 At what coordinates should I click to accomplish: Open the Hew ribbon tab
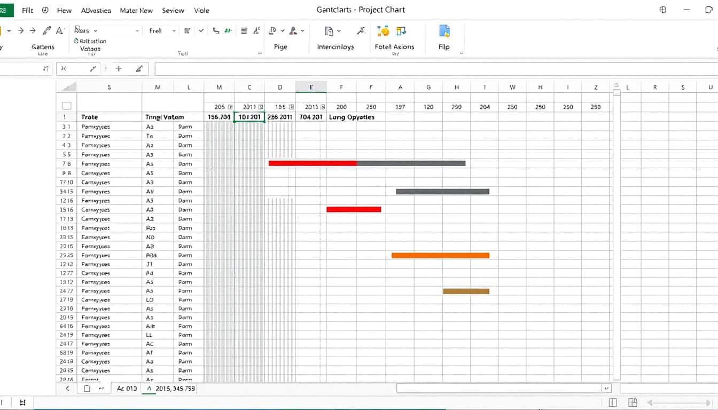click(64, 10)
